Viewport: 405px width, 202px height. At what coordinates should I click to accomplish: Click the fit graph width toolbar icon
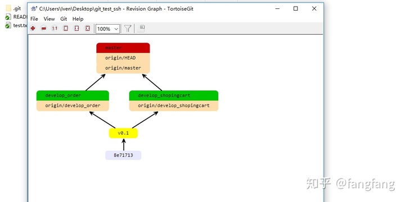pyautogui.click(x=76, y=29)
